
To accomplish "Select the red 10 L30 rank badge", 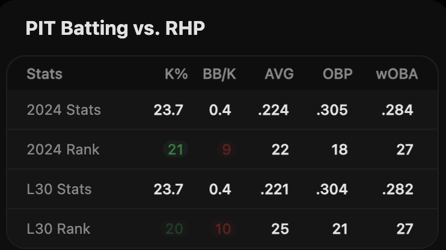I will pyautogui.click(x=223, y=229).
